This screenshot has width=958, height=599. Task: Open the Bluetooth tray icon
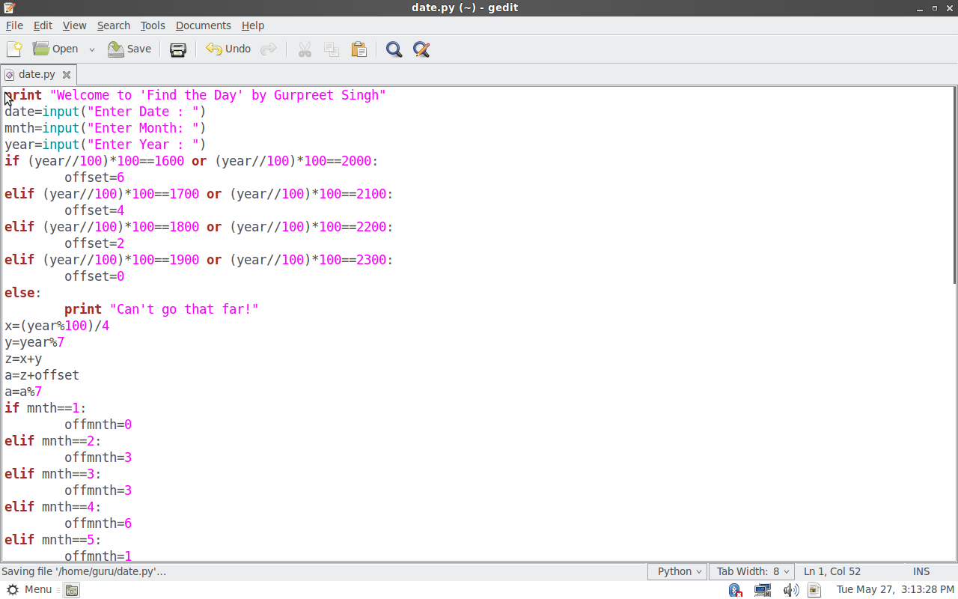click(x=734, y=590)
